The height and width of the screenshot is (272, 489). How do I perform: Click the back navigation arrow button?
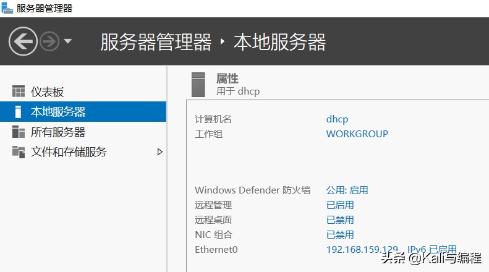[x=23, y=41]
